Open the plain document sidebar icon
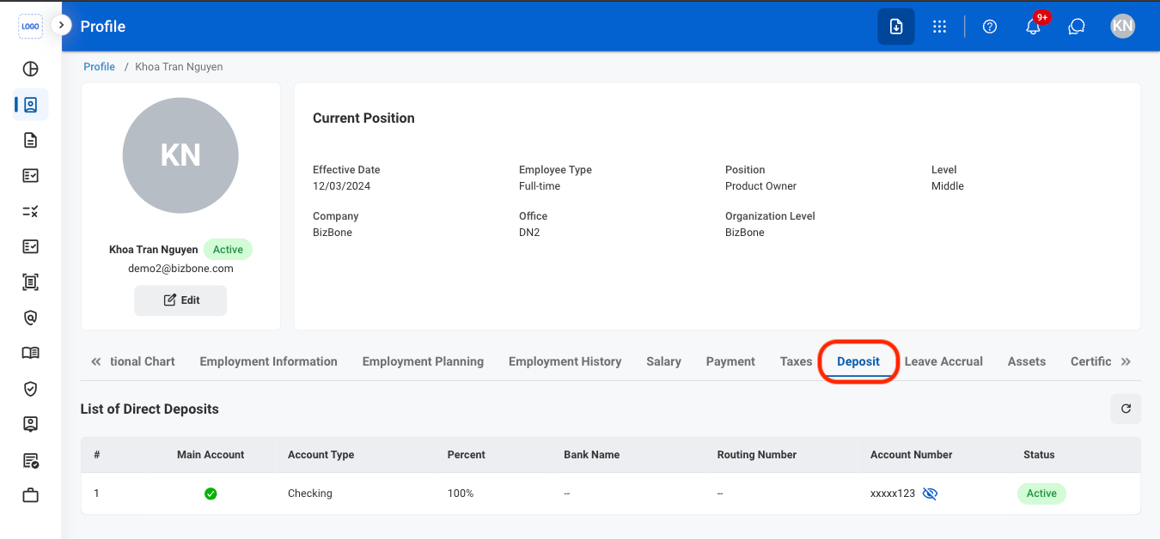This screenshot has width=1160, height=539. pos(31,141)
